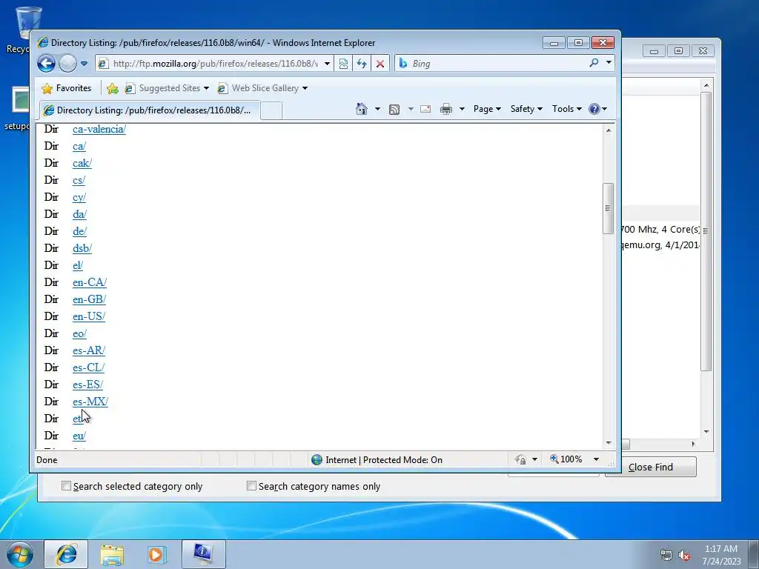Open the eu/ directory link

[x=79, y=436]
